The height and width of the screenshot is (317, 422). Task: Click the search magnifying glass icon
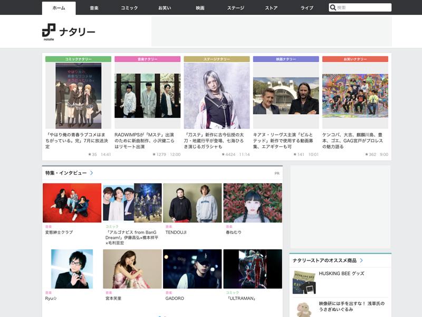tap(332, 7)
